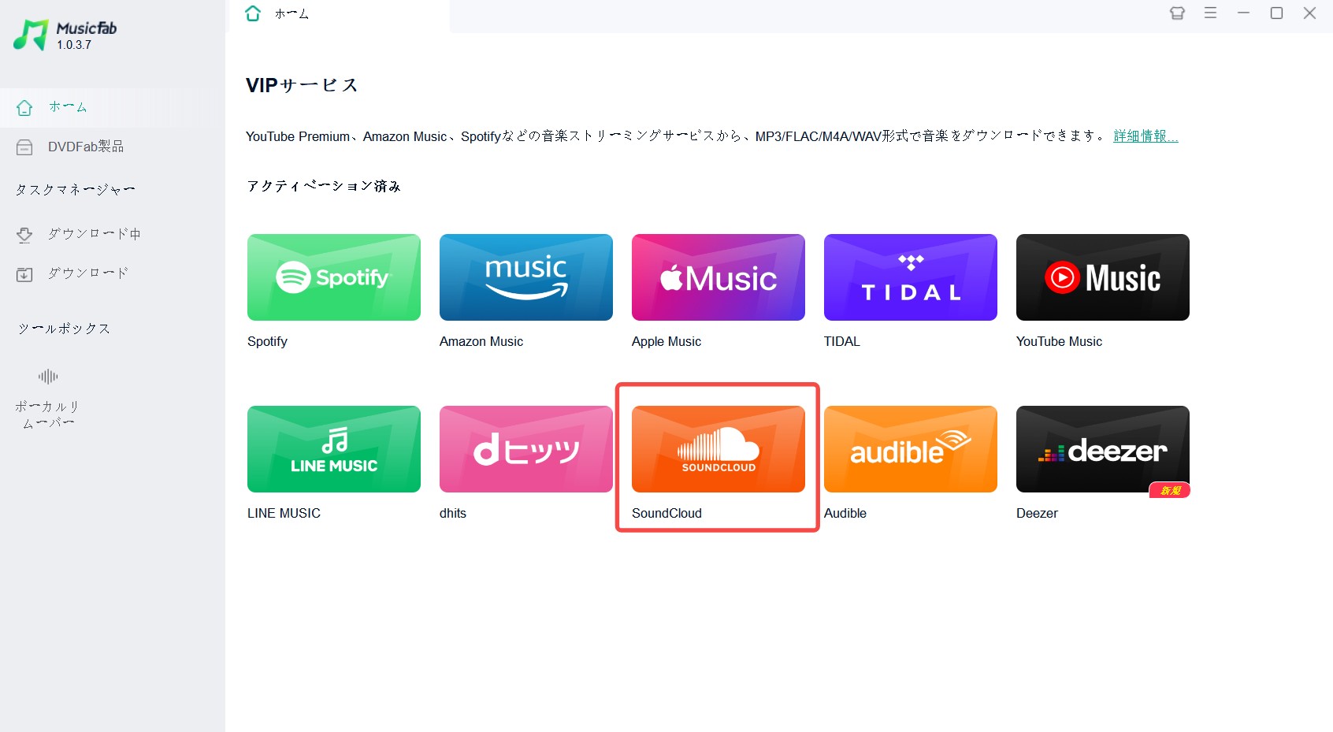This screenshot has height=732, width=1333.
Task: Click the Apple Music label text
Action: [666, 341]
